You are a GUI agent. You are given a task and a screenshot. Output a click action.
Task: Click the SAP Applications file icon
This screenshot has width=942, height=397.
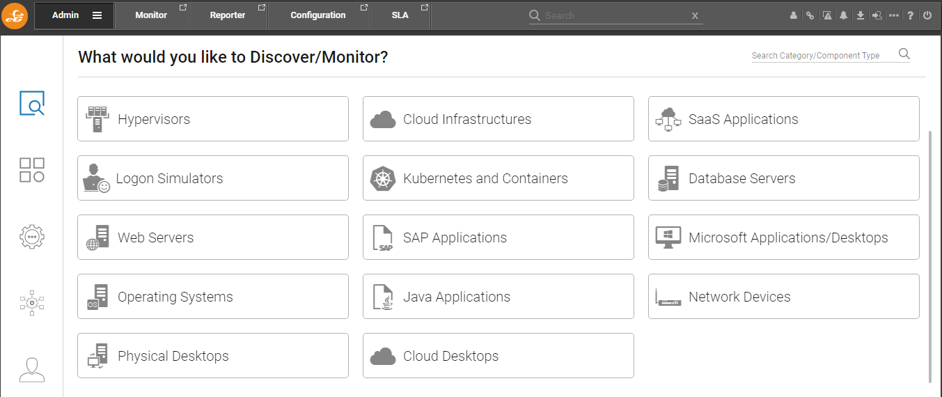point(384,238)
